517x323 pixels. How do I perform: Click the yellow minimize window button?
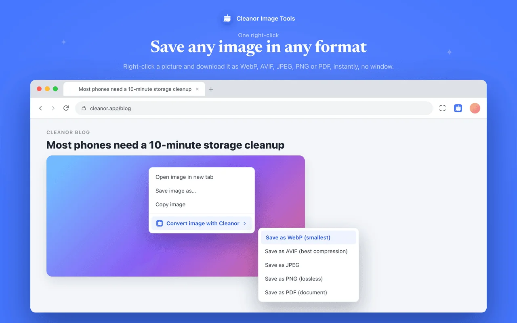point(47,89)
